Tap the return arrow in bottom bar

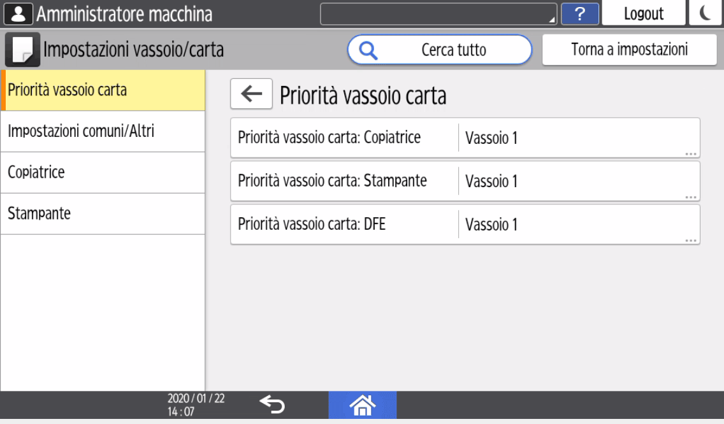[x=272, y=405]
